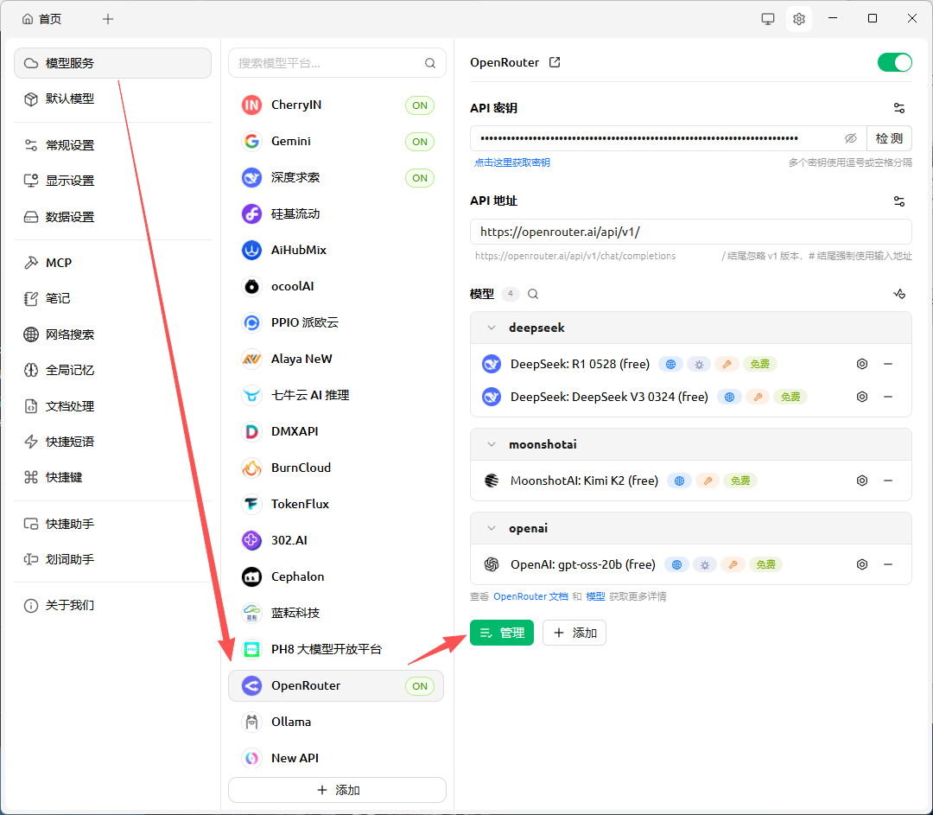This screenshot has height=815, width=933.
Task: Select the PH8 大模型开放平台 provider
Action: click(x=336, y=650)
